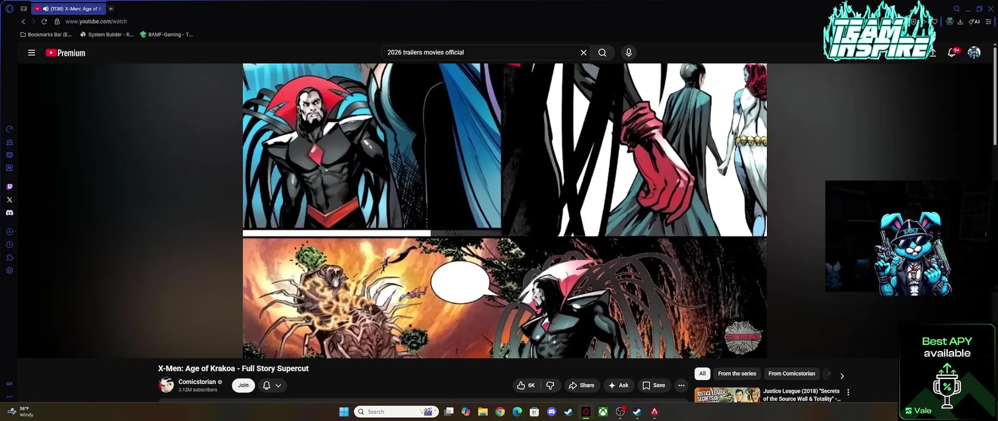Open Justice League (2018) video title

(801, 395)
